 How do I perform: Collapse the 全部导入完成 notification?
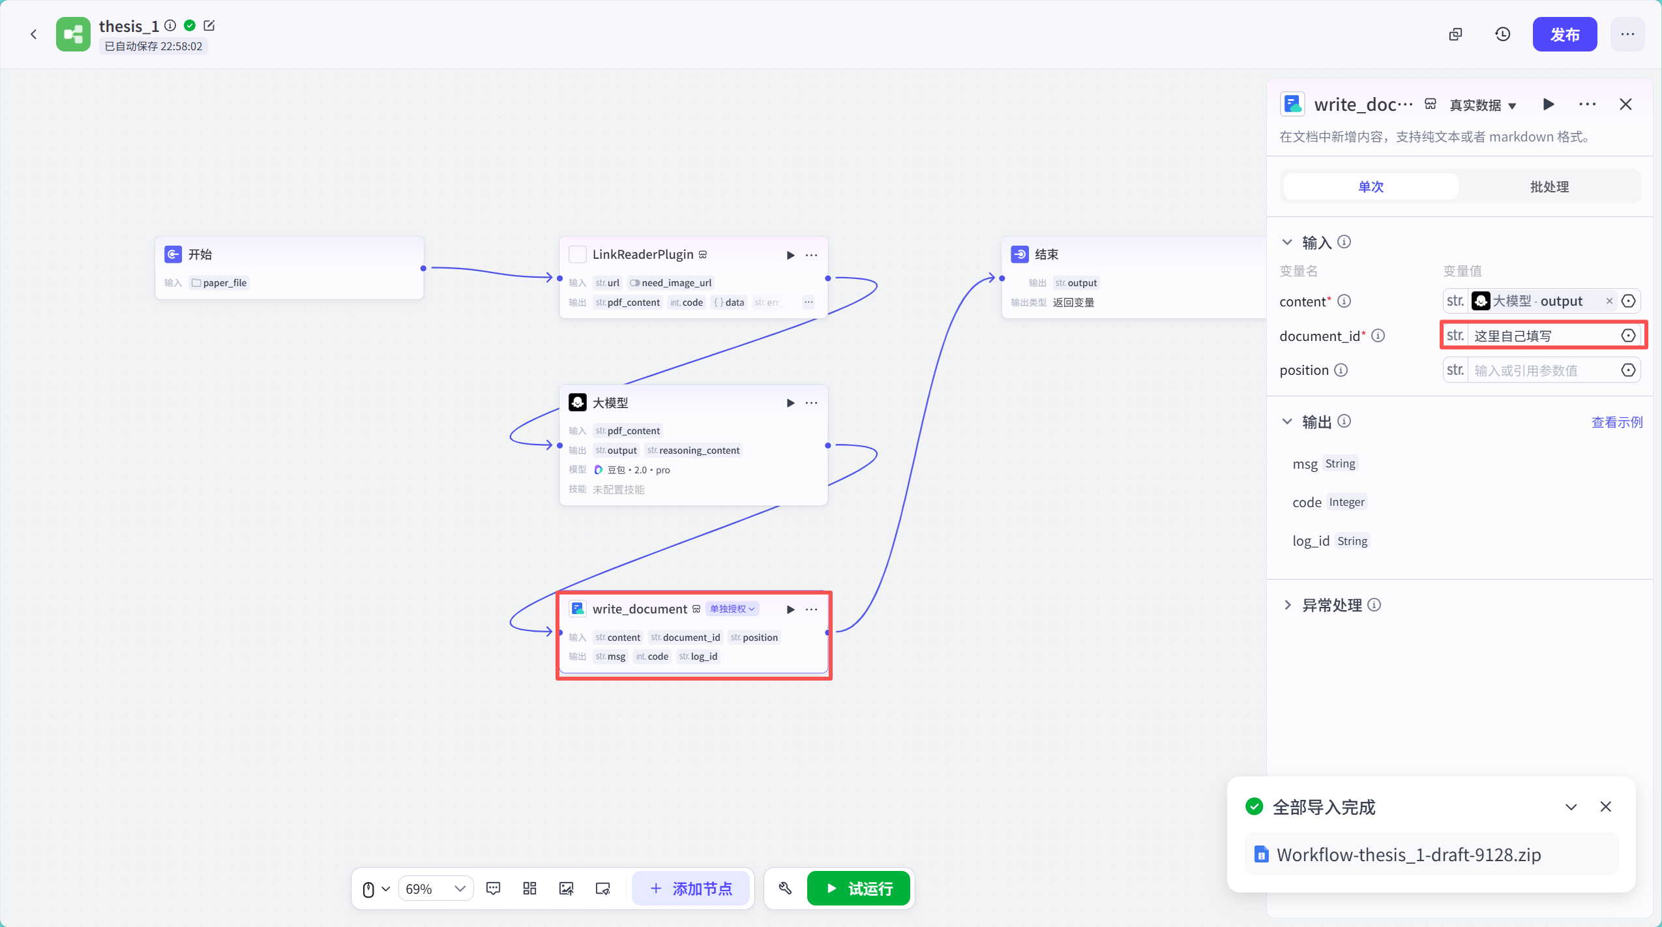[x=1571, y=807]
